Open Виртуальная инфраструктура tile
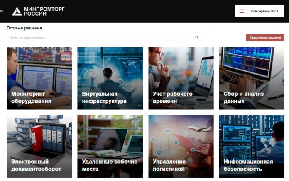Image resolution: width=289 pixels, height=181 pixels. pyautogui.click(x=110, y=78)
